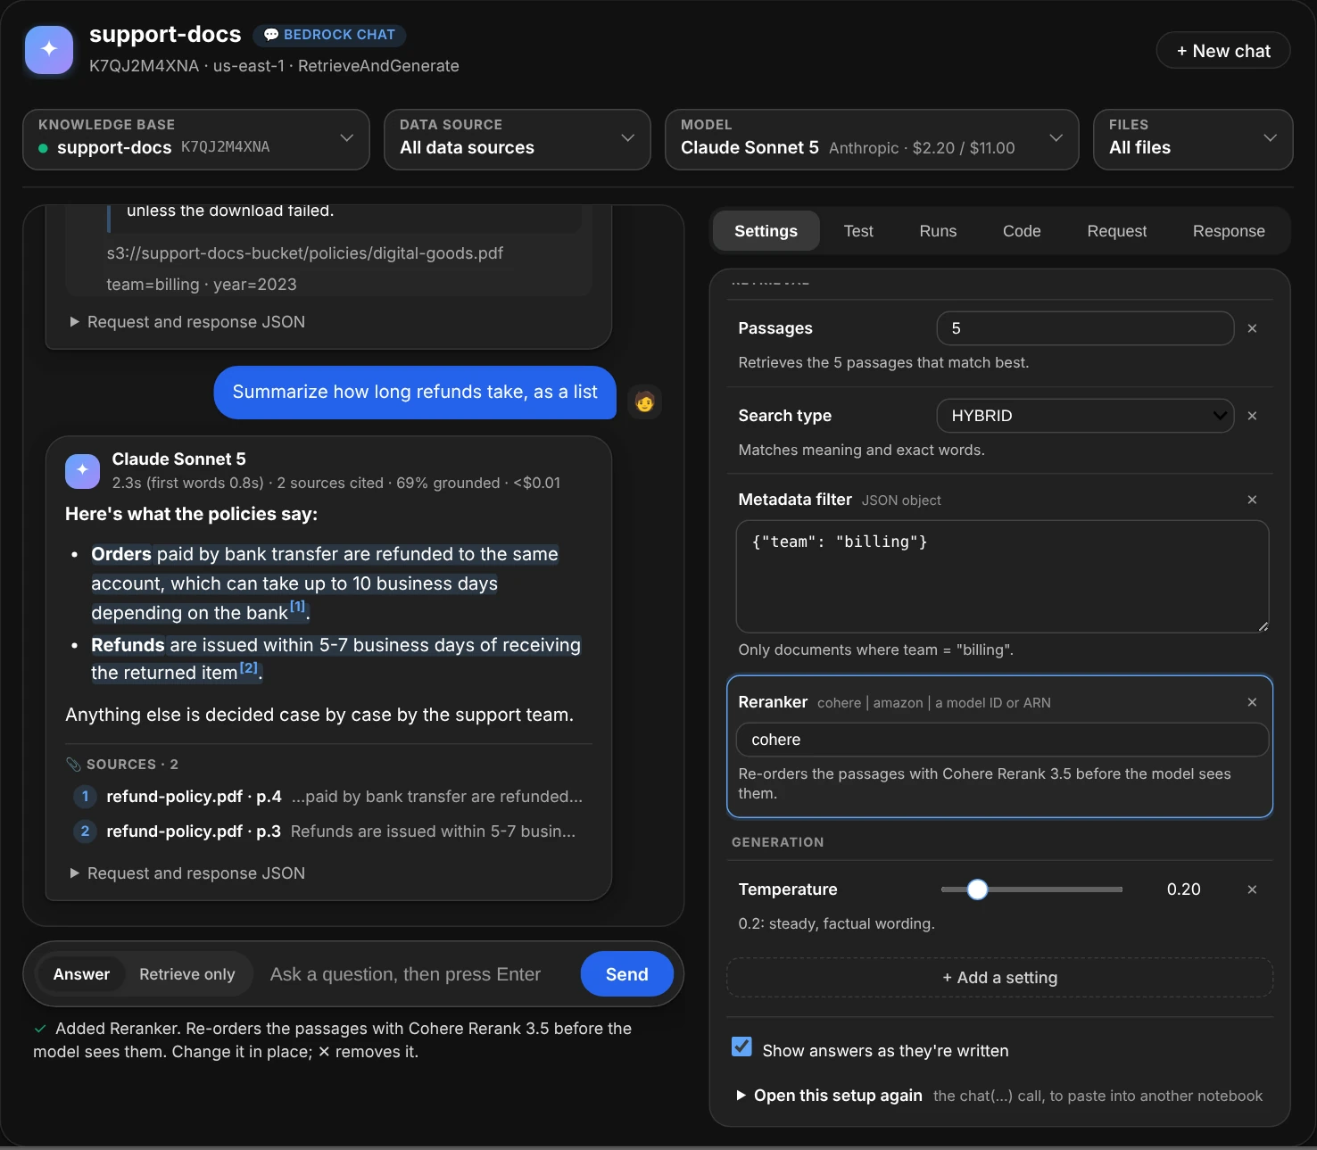Switch to the Response tab
Viewport: 1317px width, 1150px height.
pyautogui.click(x=1229, y=231)
